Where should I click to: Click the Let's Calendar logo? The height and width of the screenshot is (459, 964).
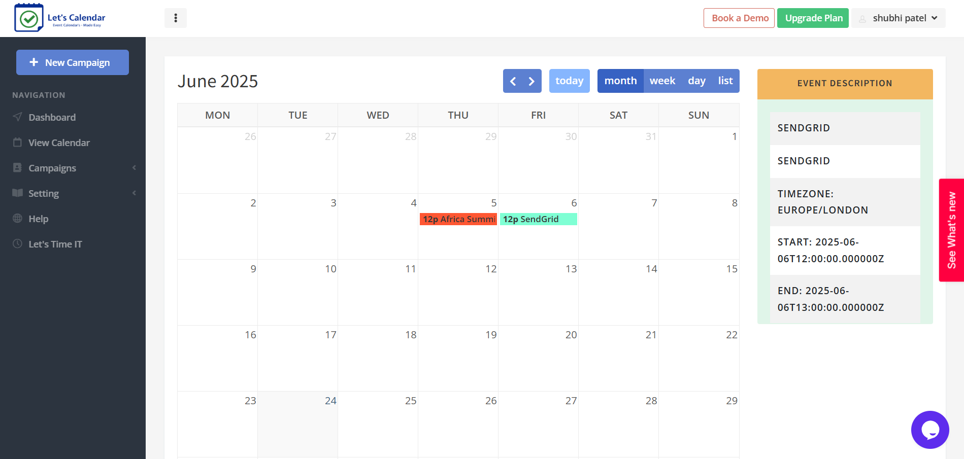tap(60, 17)
